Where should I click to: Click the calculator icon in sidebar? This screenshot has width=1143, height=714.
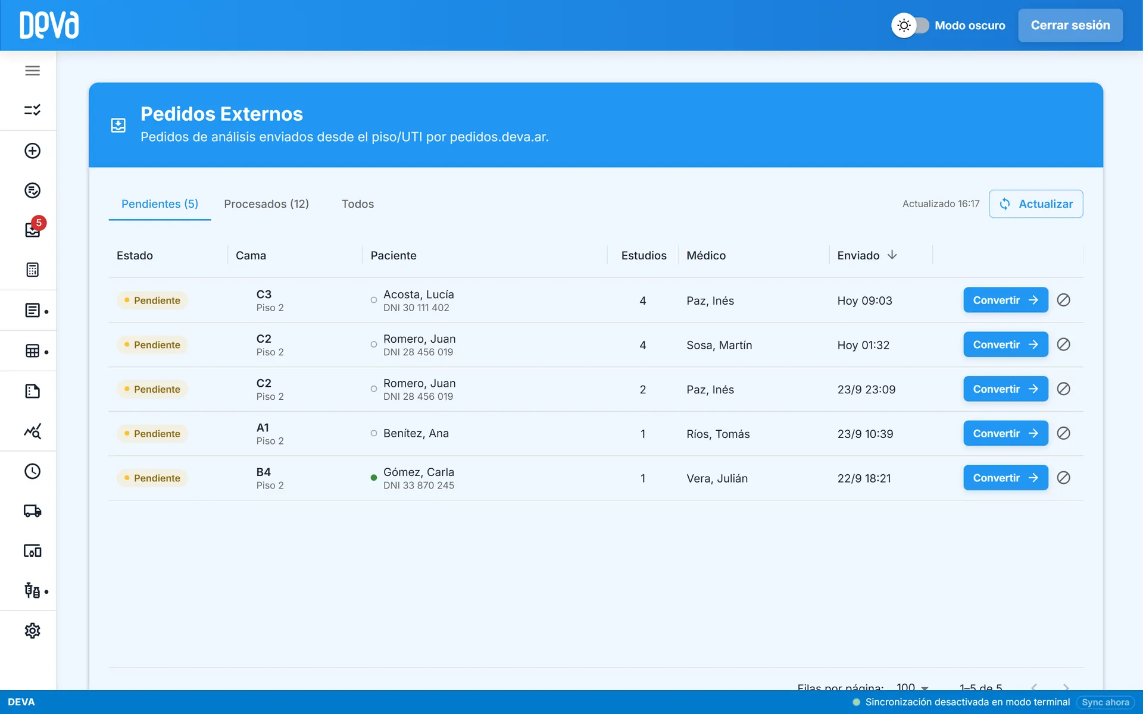coord(32,270)
